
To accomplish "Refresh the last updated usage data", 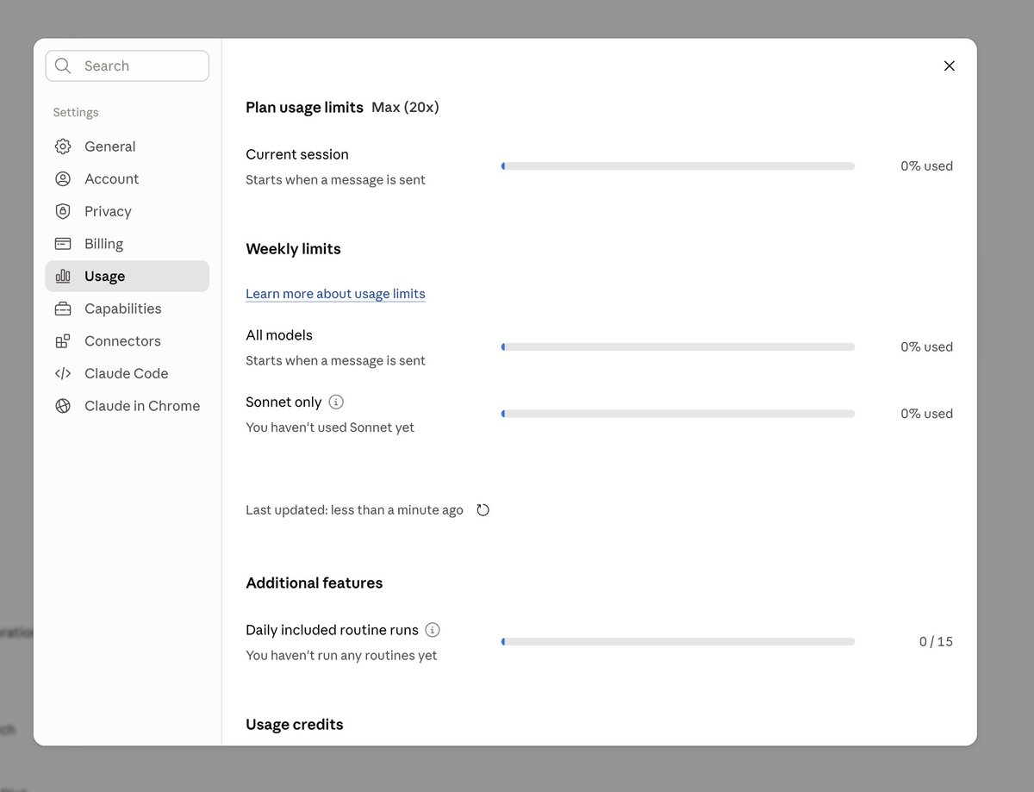I will point(483,510).
